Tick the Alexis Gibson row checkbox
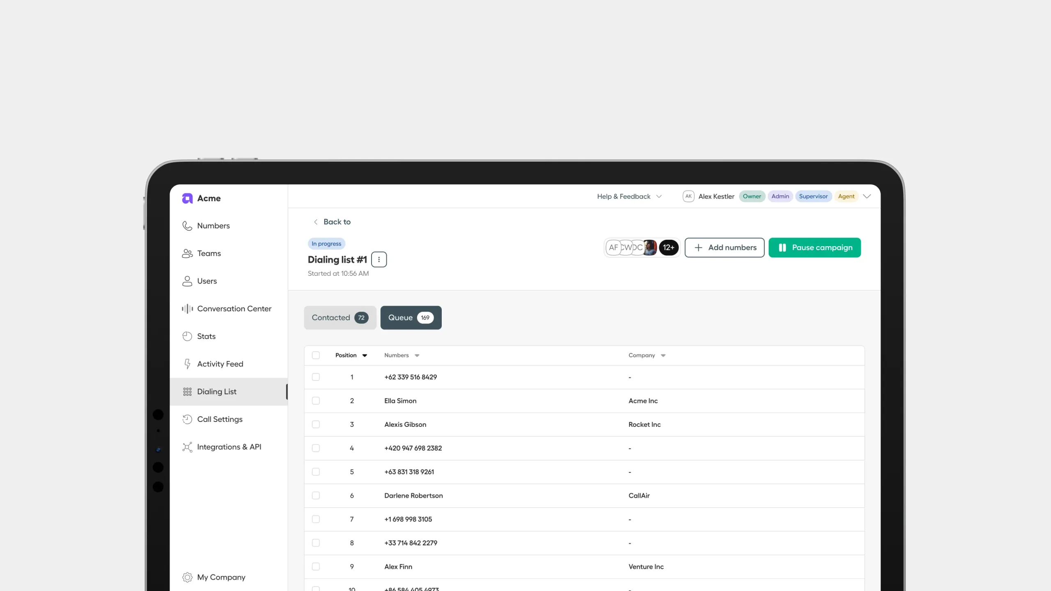 pos(316,424)
